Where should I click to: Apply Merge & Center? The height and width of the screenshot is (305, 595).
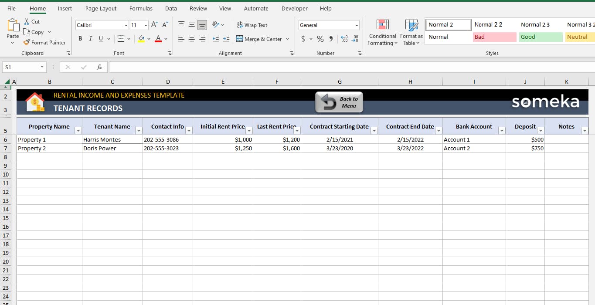[260, 39]
